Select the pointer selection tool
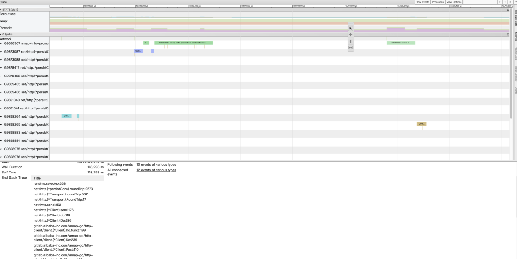Screen dimensions: 517x259 [x=350, y=28]
